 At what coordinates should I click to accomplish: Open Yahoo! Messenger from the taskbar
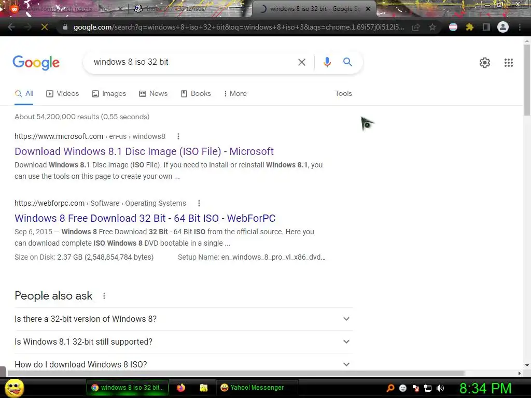(x=257, y=388)
